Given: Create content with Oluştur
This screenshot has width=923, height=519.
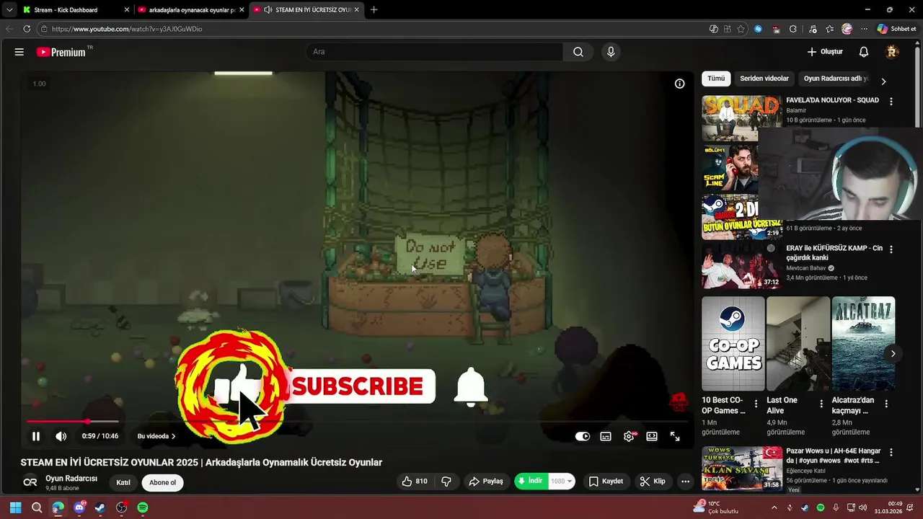Looking at the screenshot, I should tap(825, 52).
